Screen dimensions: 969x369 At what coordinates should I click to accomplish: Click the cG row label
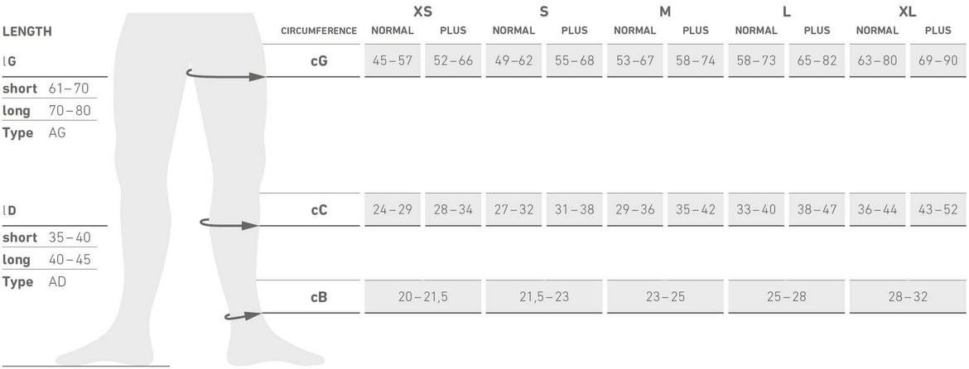point(319,61)
